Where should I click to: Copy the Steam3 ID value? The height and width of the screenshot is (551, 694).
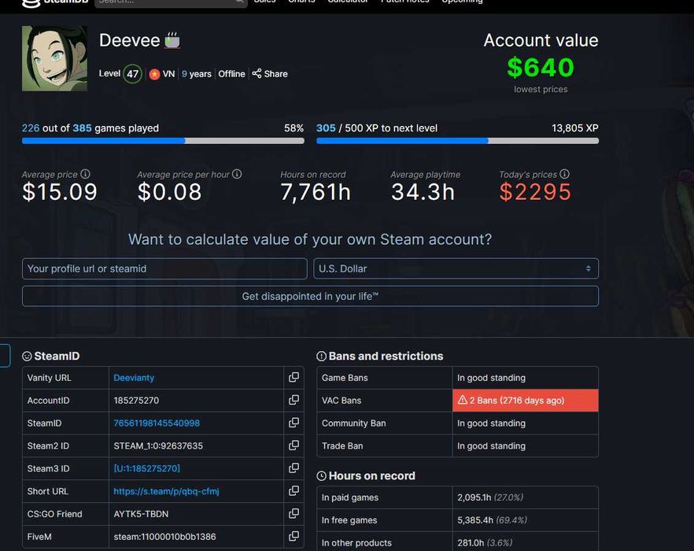293,468
